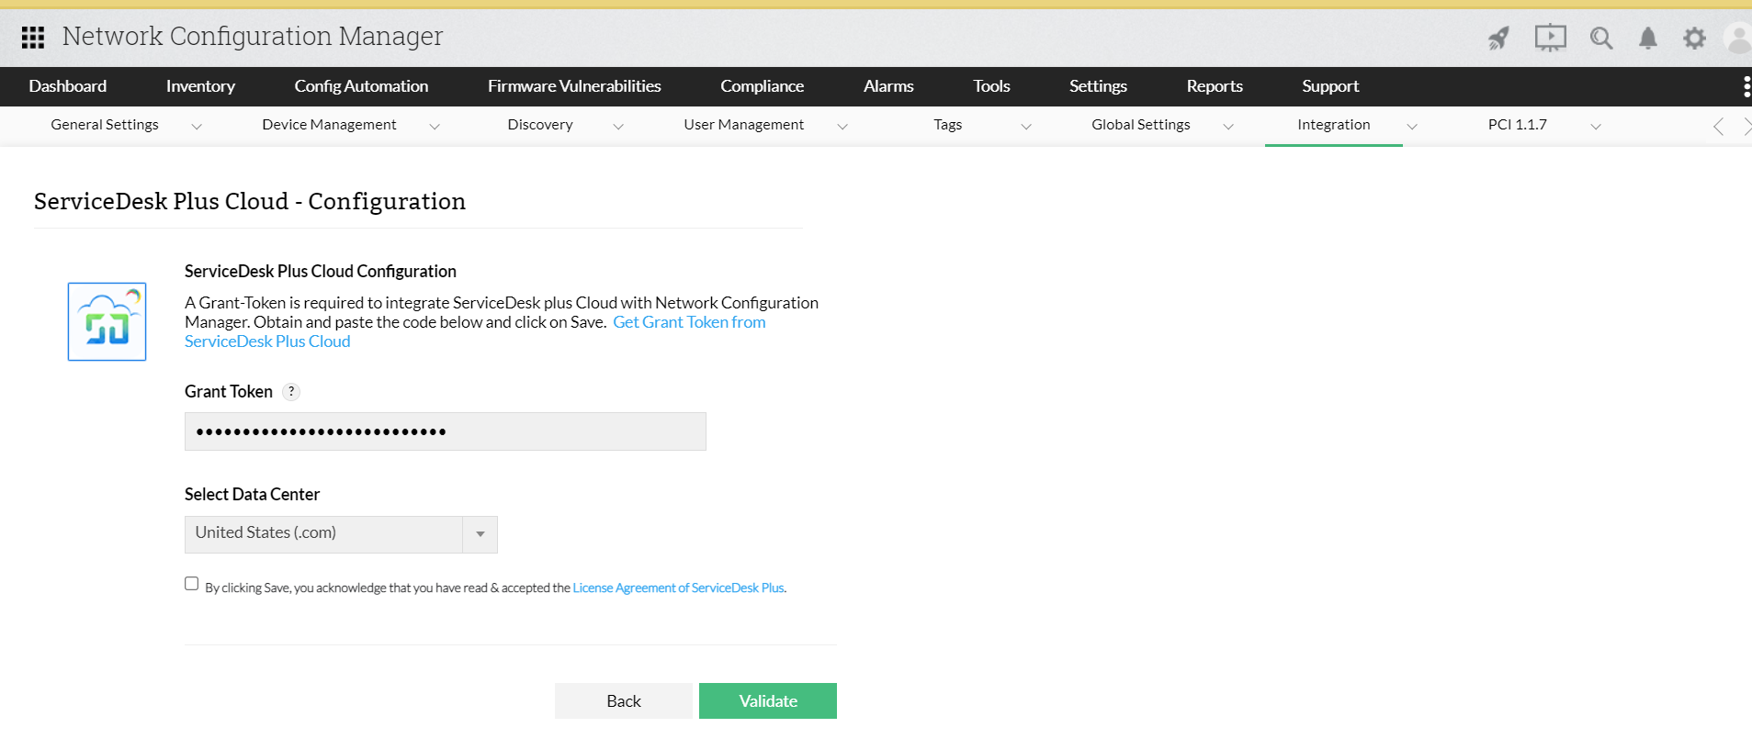Screen dimensions: 1752x750
Task: Select Tags submenu item
Action: pos(947,125)
